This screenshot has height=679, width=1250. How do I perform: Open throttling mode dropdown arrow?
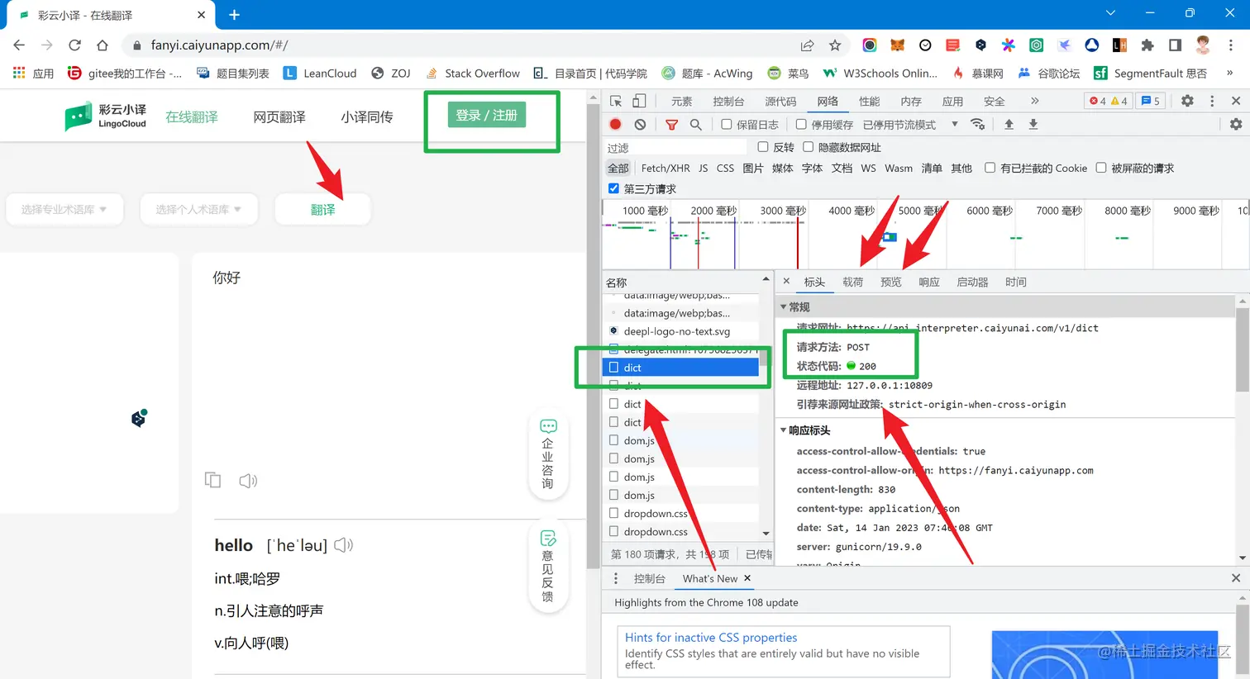pos(954,125)
